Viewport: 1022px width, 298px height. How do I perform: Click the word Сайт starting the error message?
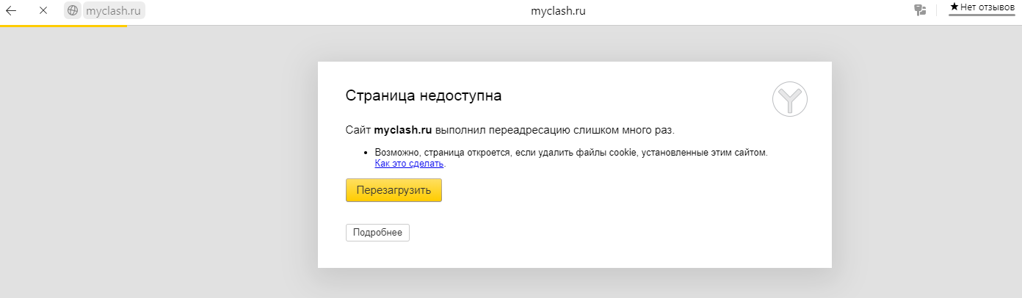(358, 130)
